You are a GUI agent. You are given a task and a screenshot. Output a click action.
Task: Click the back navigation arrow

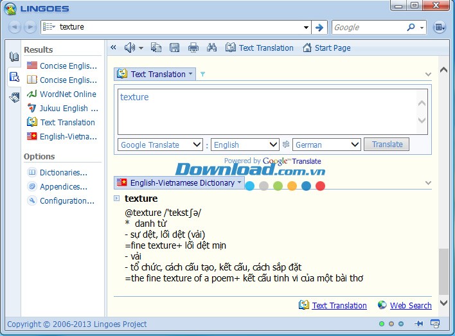(x=15, y=27)
